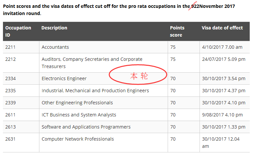
Task: Click Industrial, Mechanical and Production Engineers
Action: point(95,91)
